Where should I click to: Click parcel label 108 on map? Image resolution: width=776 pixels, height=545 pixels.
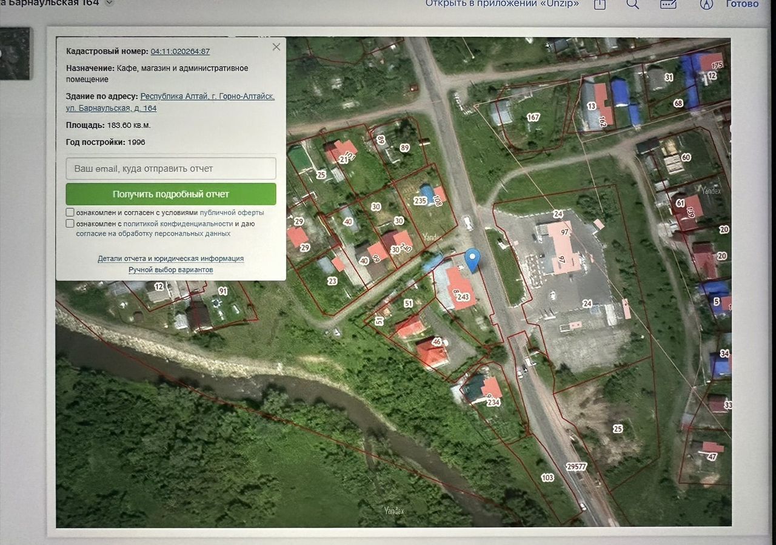pos(438,200)
